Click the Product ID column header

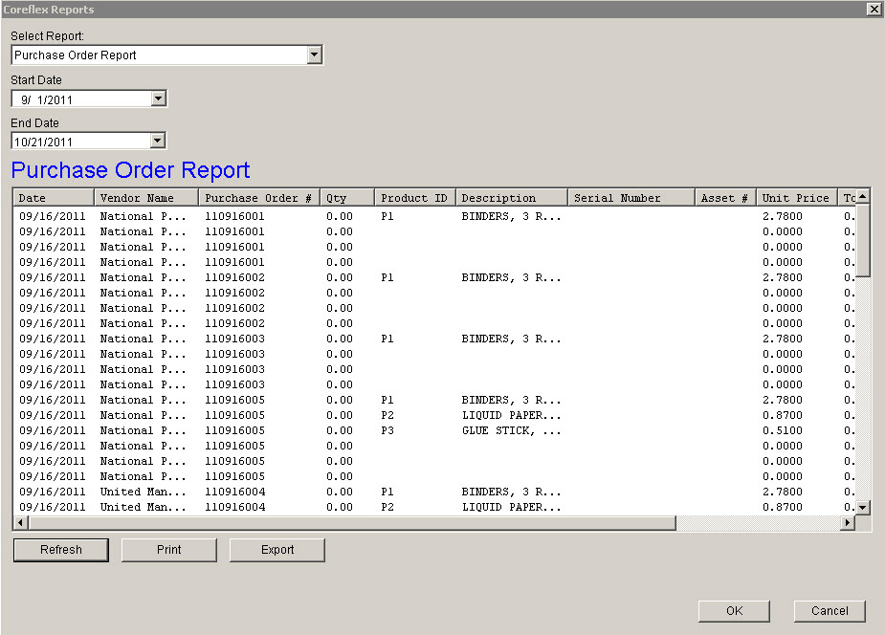pos(415,198)
